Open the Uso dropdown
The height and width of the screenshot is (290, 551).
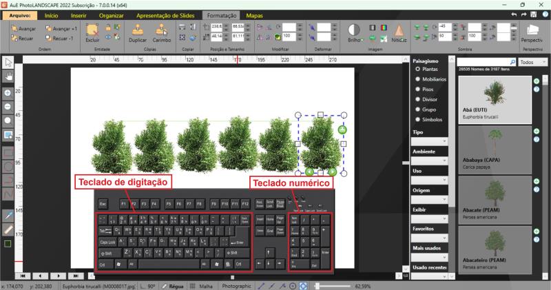429,180
